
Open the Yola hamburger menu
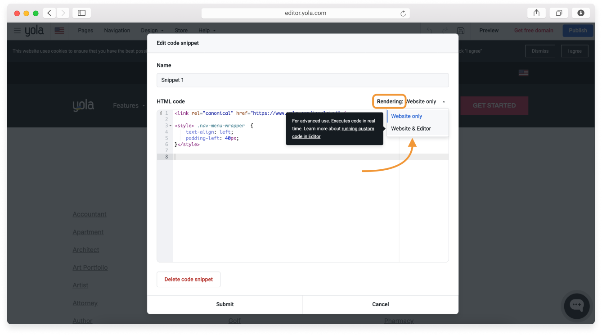pos(17,31)
